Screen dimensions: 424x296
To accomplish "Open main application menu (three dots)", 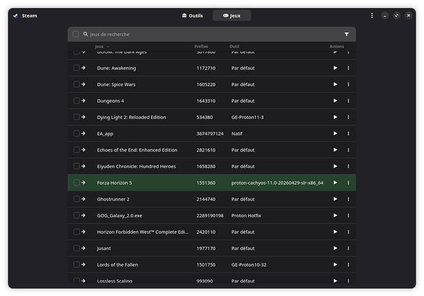I will pos(372,15).
